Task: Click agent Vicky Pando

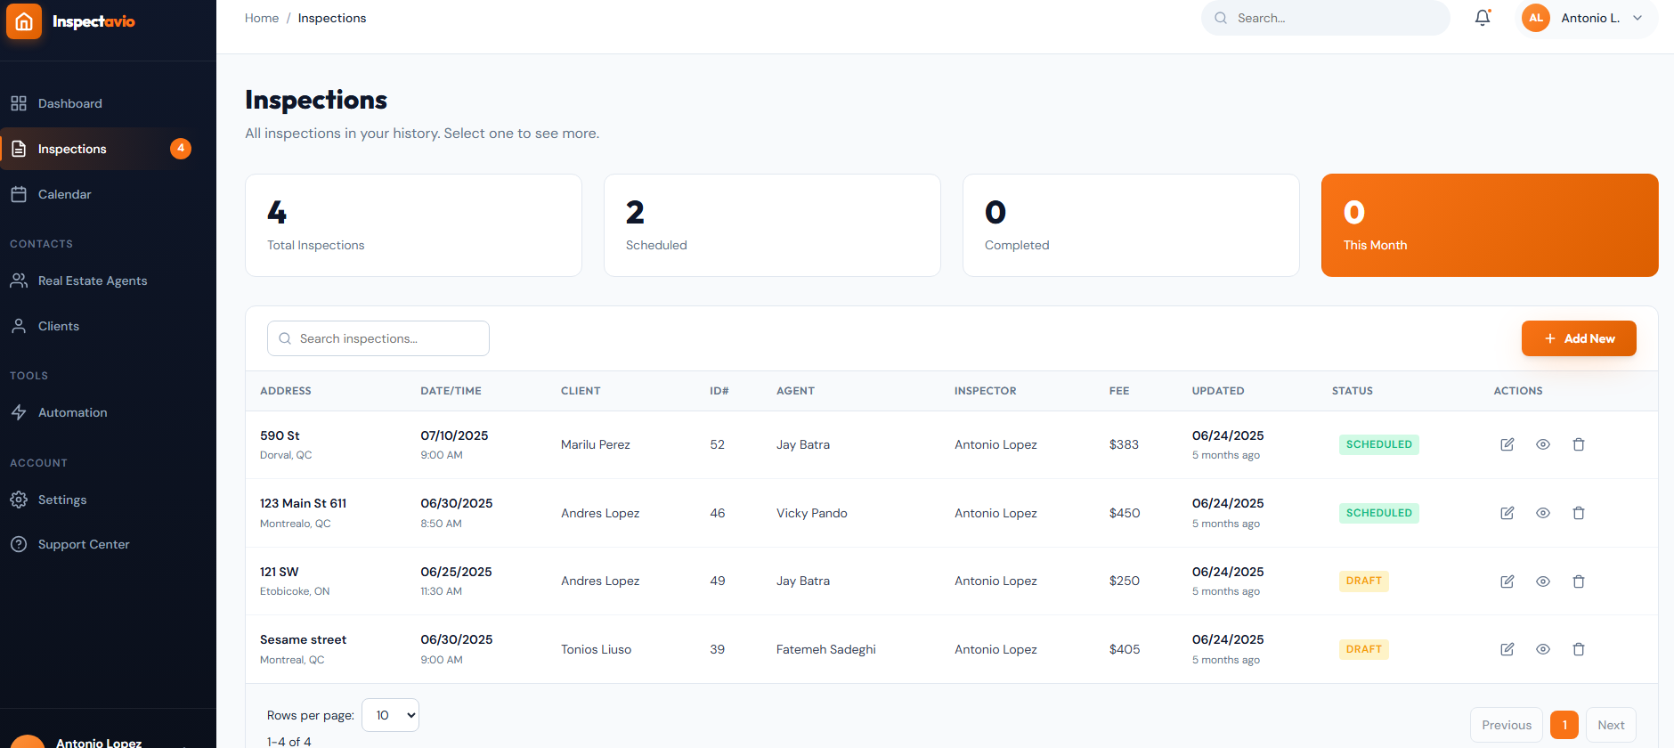Action: (x=812, y=513)
